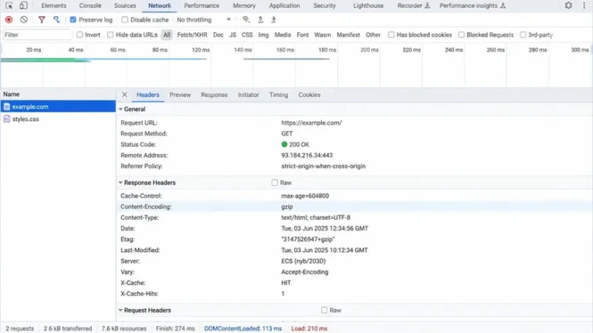This screenshot has height=333, width=593.
Task: Toggle the Preserve log checkbox
Action: 73,19
